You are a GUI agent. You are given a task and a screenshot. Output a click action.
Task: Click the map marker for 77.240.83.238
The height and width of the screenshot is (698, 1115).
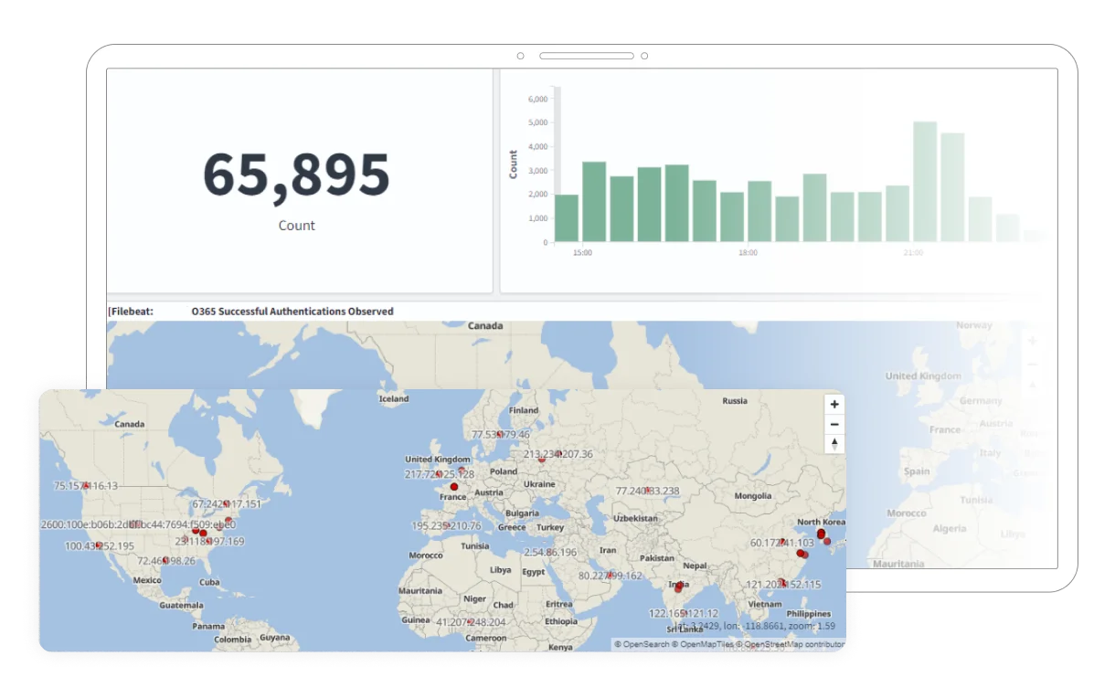point(647,491)
